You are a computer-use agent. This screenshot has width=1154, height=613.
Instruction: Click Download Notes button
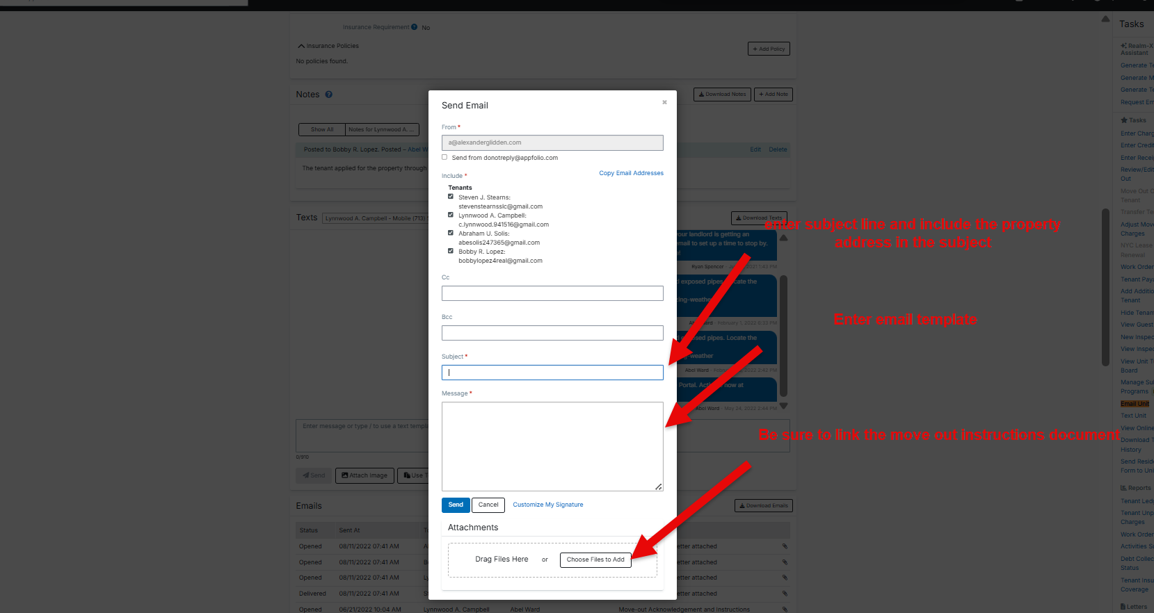click(x=722, y=95)
